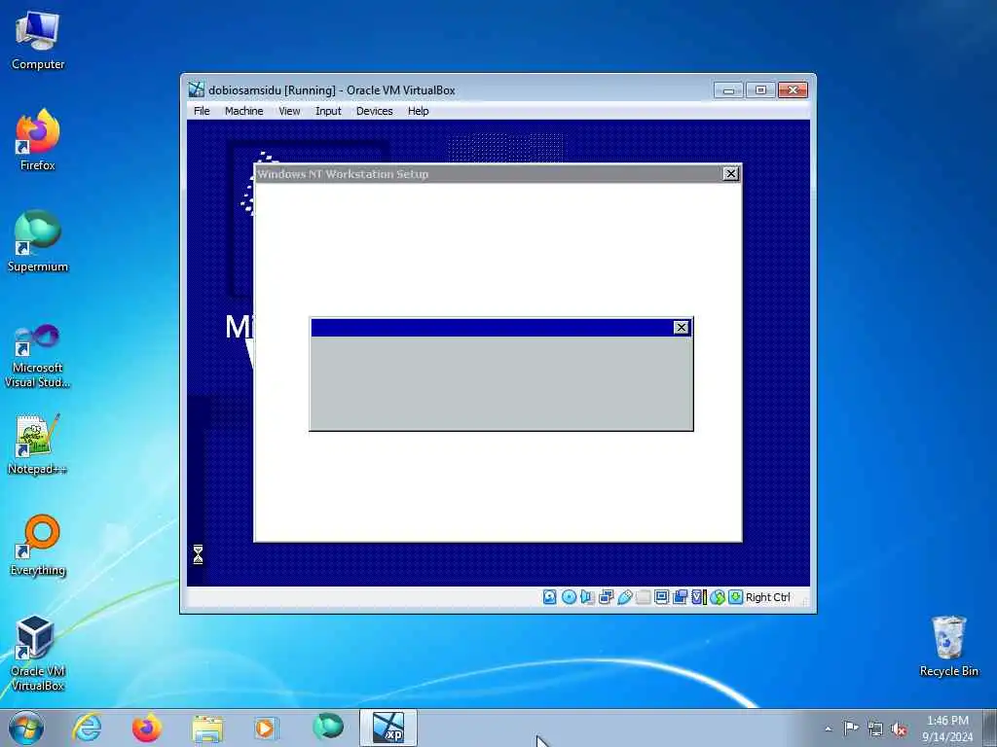The height and width of the screenshot is (747, 997).
Task: Click the hard disk activity icon in VirtualBox status bar
Action: point(550,597)
